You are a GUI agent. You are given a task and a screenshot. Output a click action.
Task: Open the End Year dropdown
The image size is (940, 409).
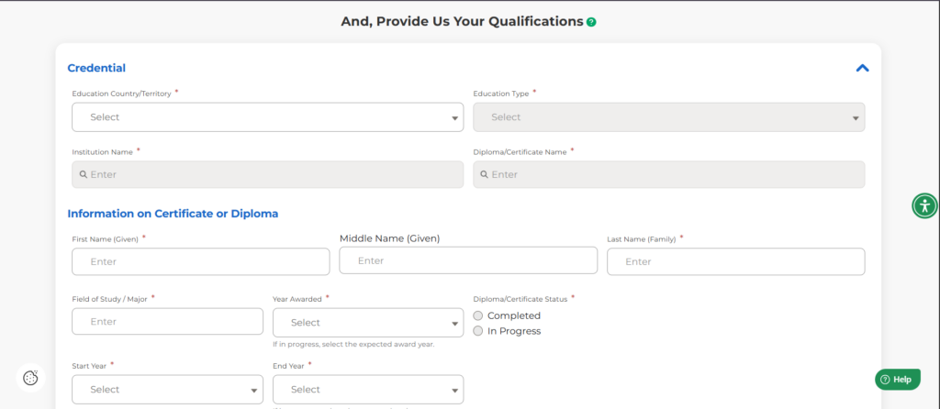point(368,390)
